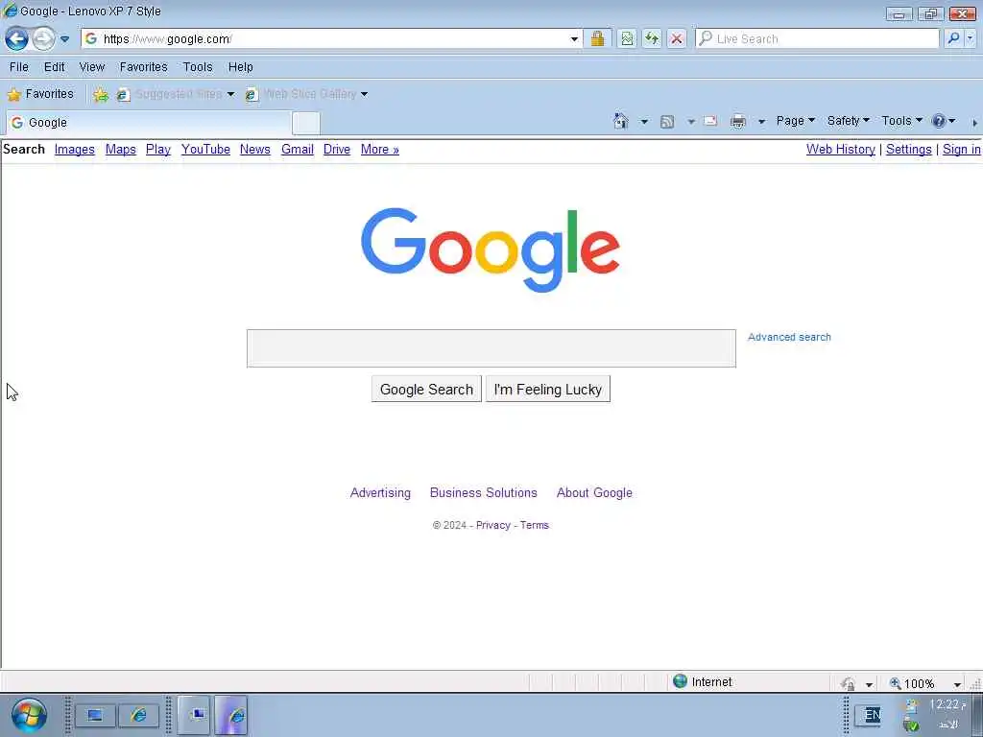Image resolution: width=983 pixels, height=737 pixels.
Task: Select the Google browser tab
Action: click(x=149, y=123)
